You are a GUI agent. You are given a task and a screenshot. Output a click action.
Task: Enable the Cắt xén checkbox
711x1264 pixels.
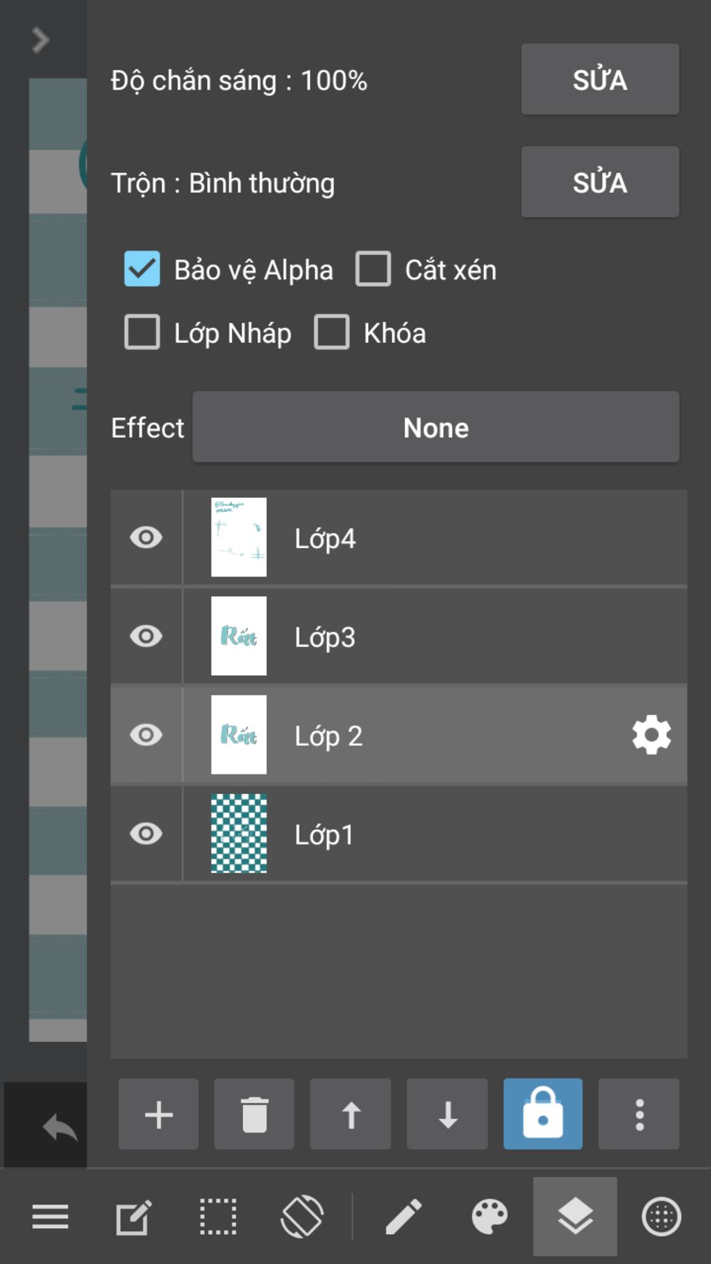[x=373, y=269]
